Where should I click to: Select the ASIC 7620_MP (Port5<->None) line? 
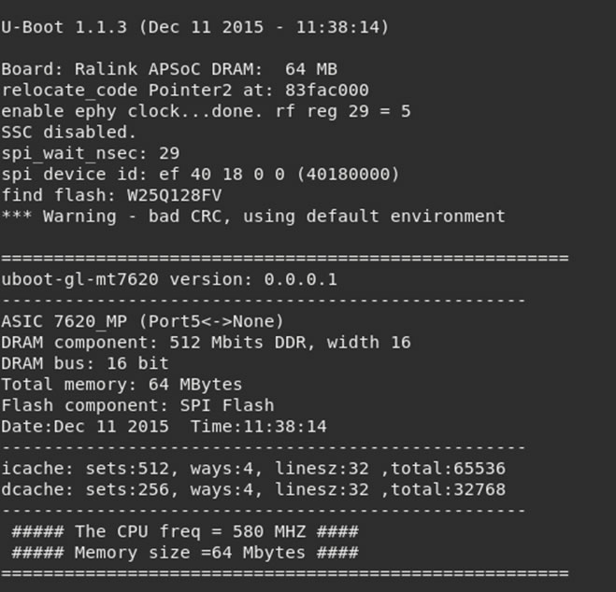coord(142,322)
